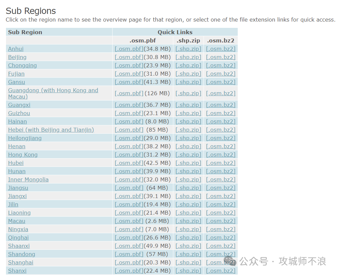This screenshot has height=275, width=337.
Task: Open Shanghai region page
Action: coord(21,263)
